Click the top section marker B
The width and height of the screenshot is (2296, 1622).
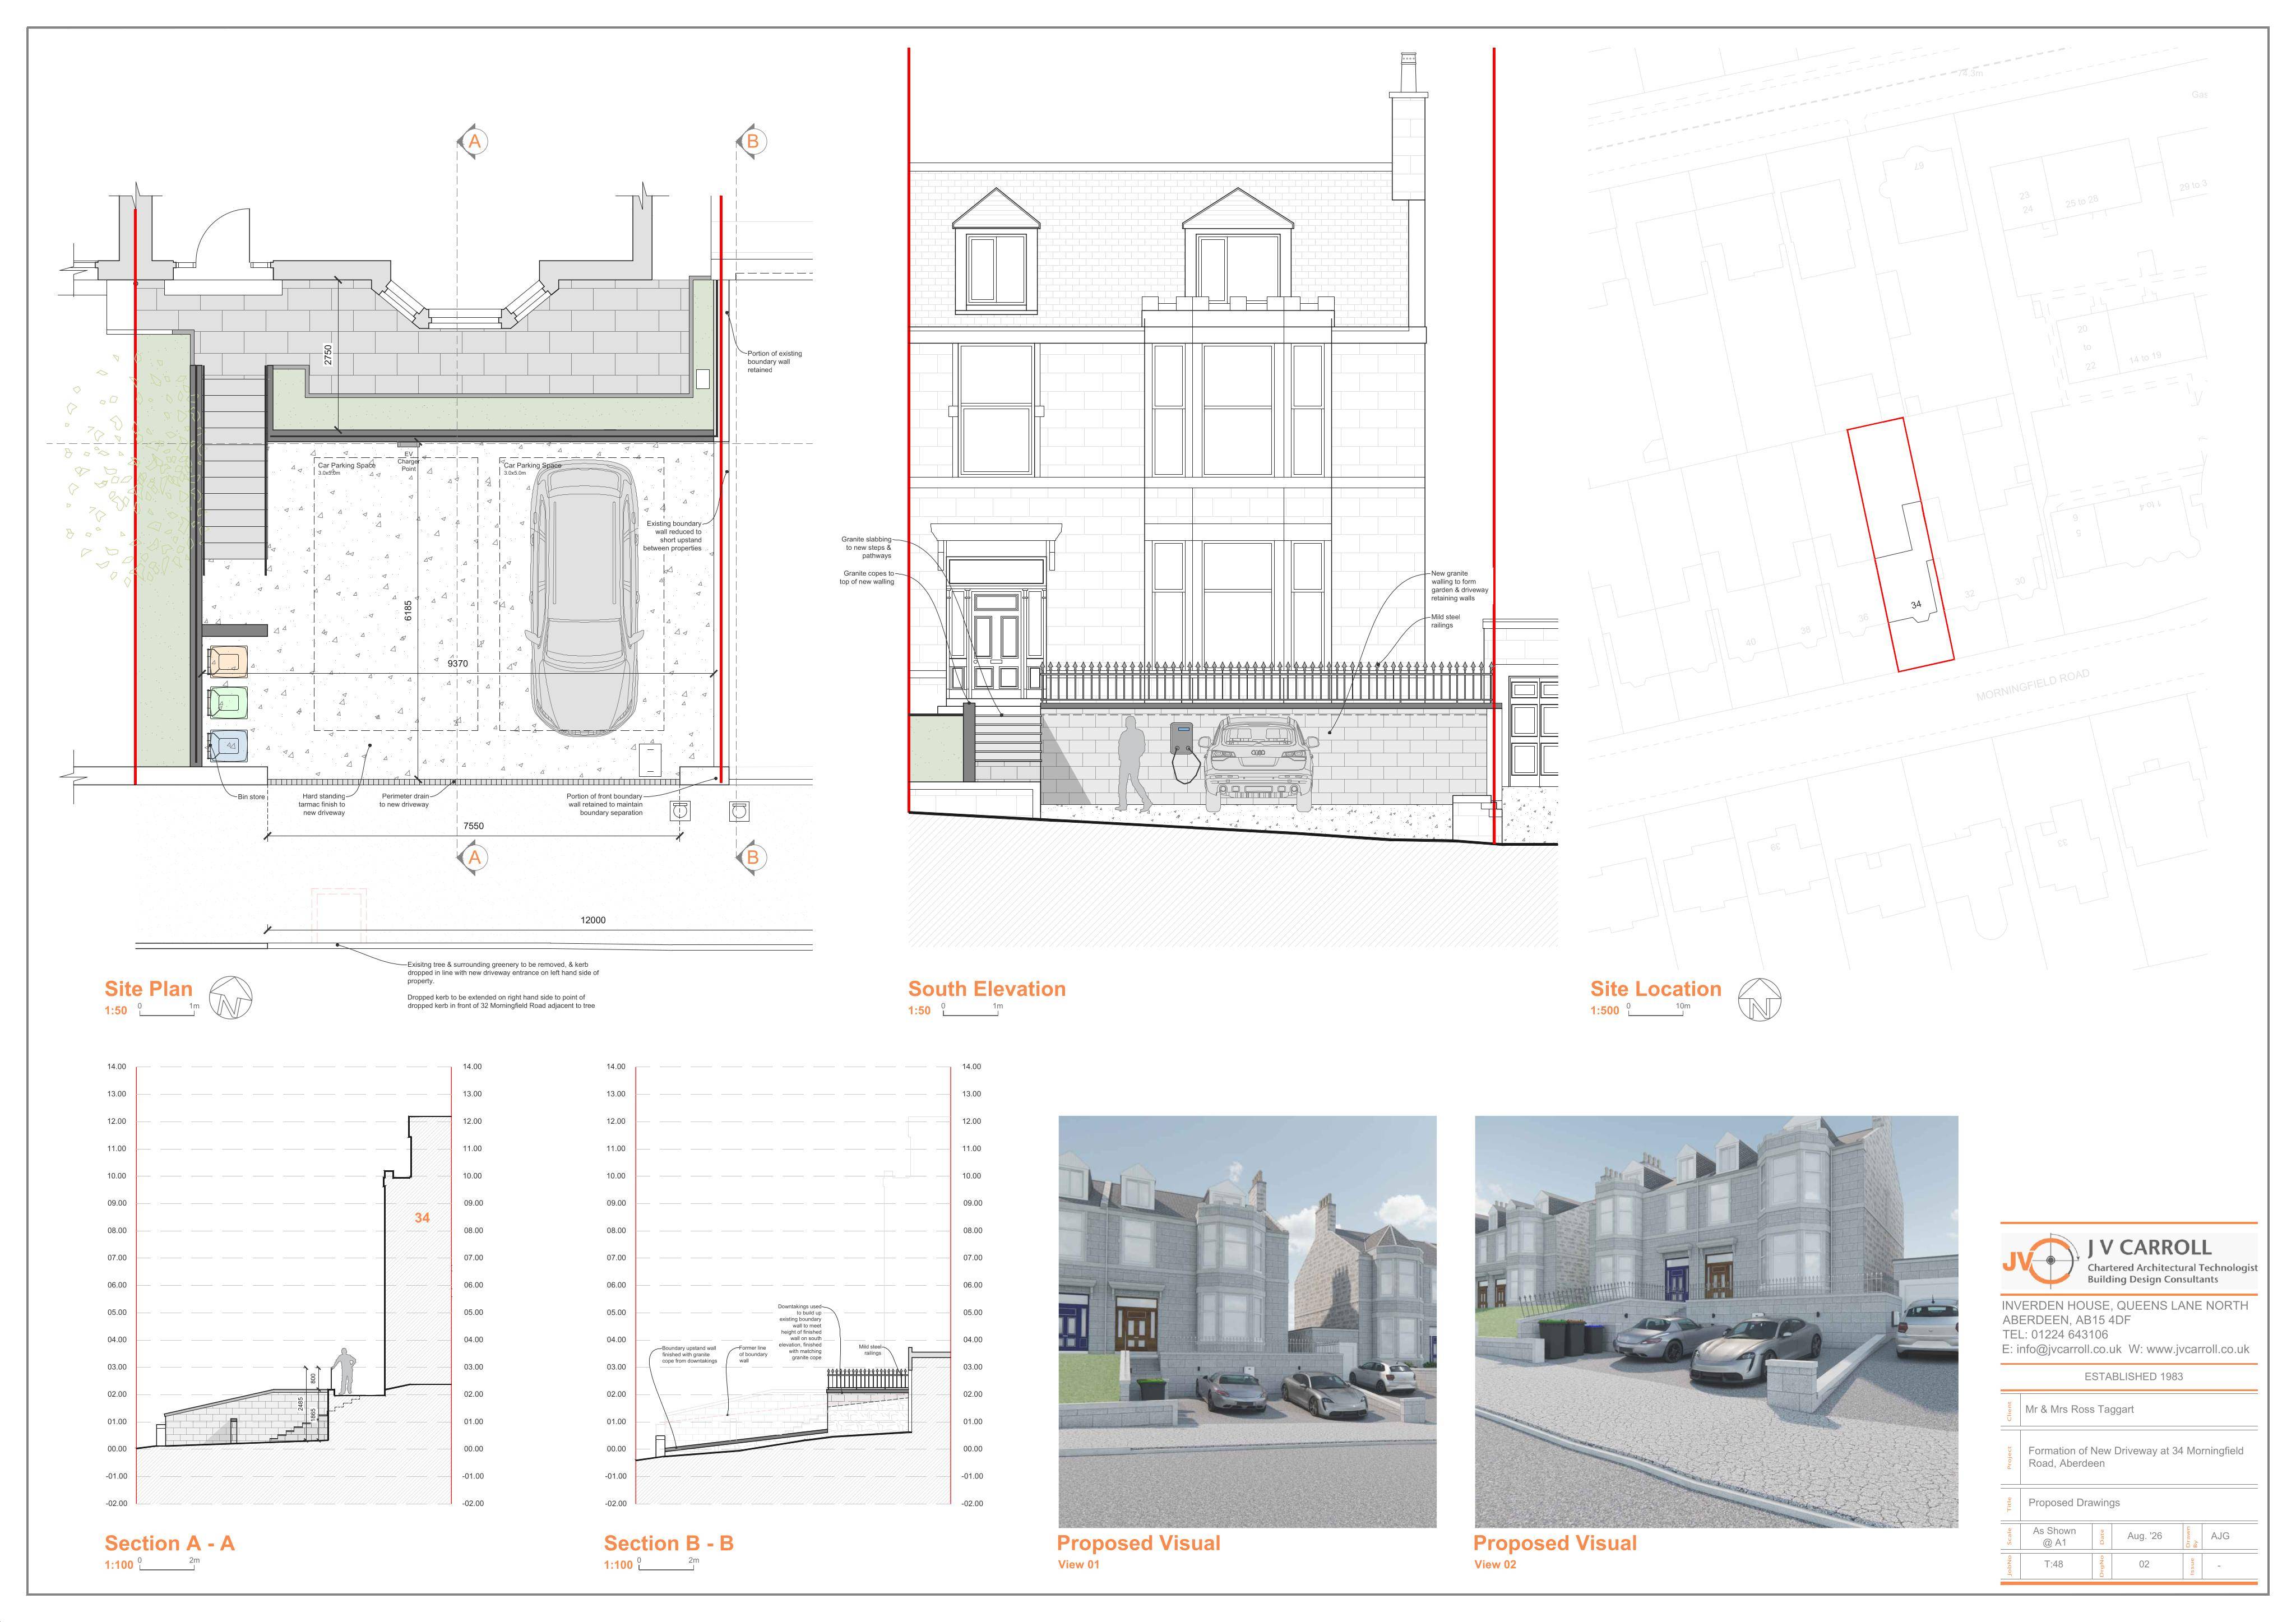(x=753, y=142)
